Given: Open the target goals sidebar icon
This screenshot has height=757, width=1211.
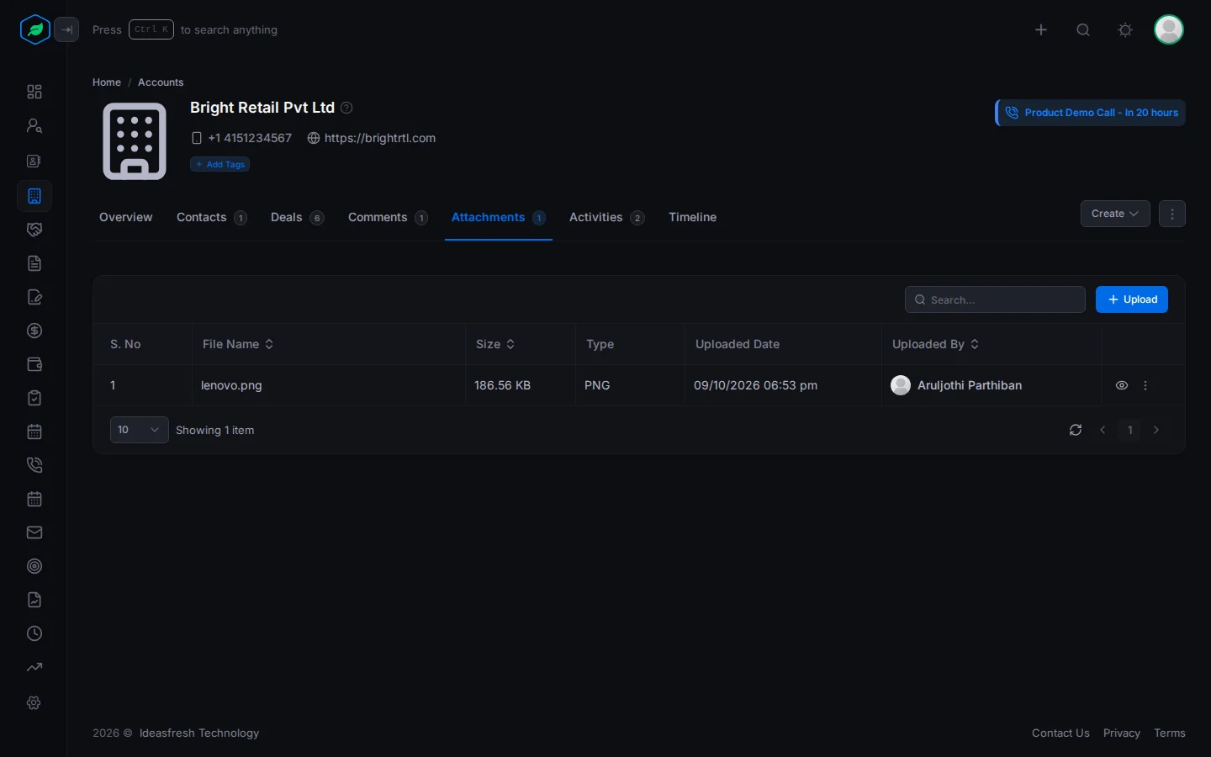Looking at the screenshot, I should click(x=34, y=566).
